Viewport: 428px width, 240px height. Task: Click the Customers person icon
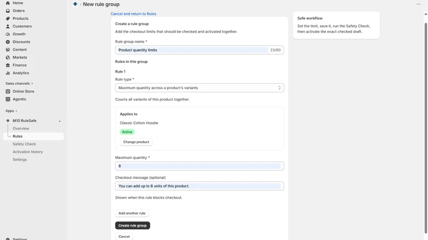[x=7, y=26]
